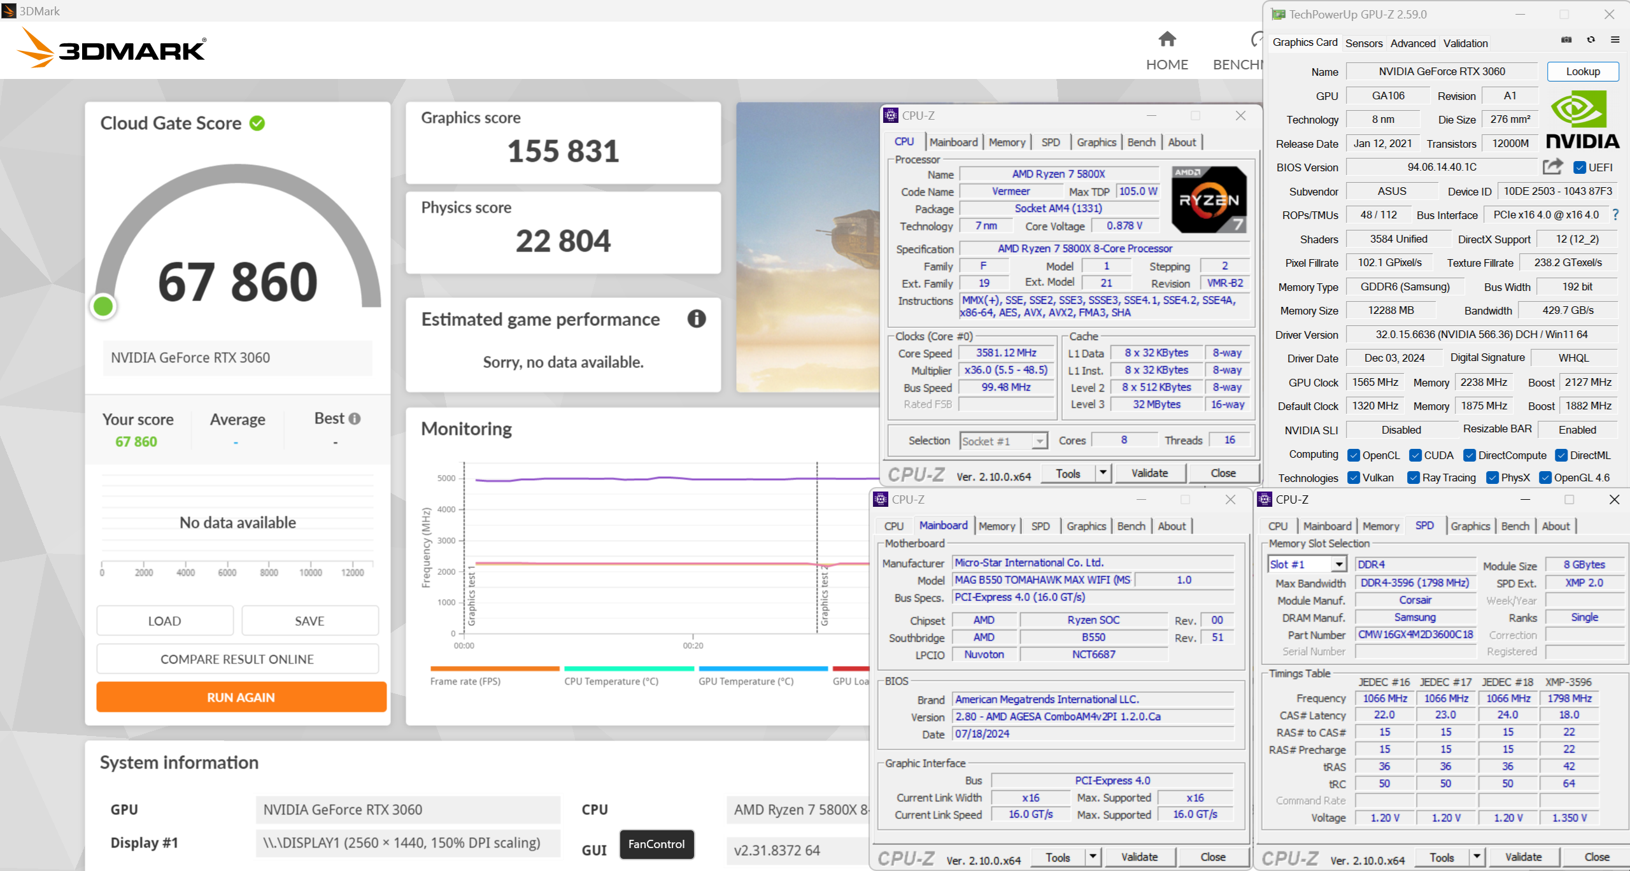Click the green Cloud Gate validation checkmark
This screenshot has width=1630, height=871.
tap(257, 123)
